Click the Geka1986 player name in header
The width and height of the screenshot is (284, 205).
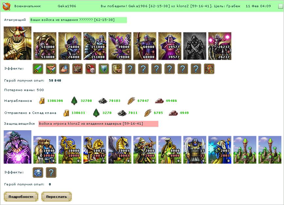(67, 6)
